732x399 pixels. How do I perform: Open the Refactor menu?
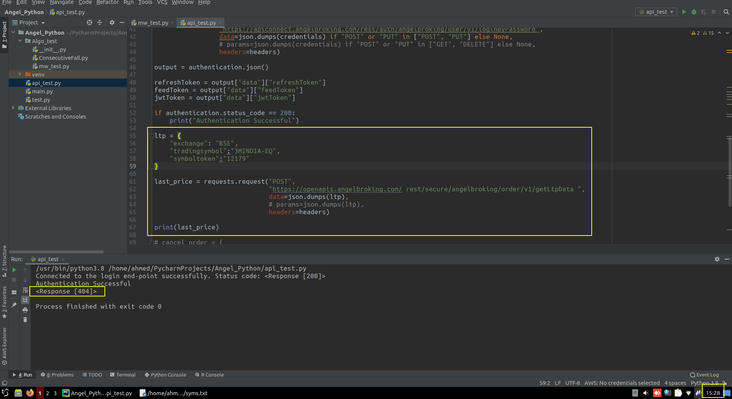tap(108, 2)
